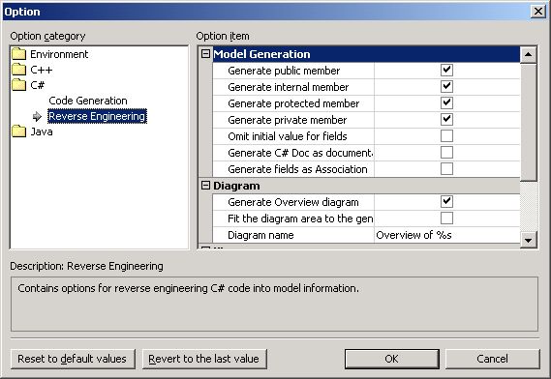Click the Generate public member label
This screenshot has height=379, width=551.
(x=284, y=71)
